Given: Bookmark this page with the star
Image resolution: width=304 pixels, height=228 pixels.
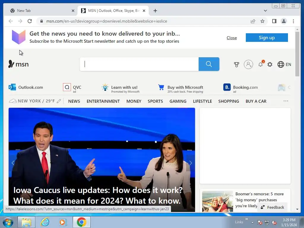Looking at the screenshot, I should coord(262,21).
